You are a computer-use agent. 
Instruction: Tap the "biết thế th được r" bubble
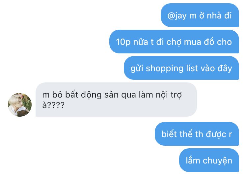[x=197, y=134]
